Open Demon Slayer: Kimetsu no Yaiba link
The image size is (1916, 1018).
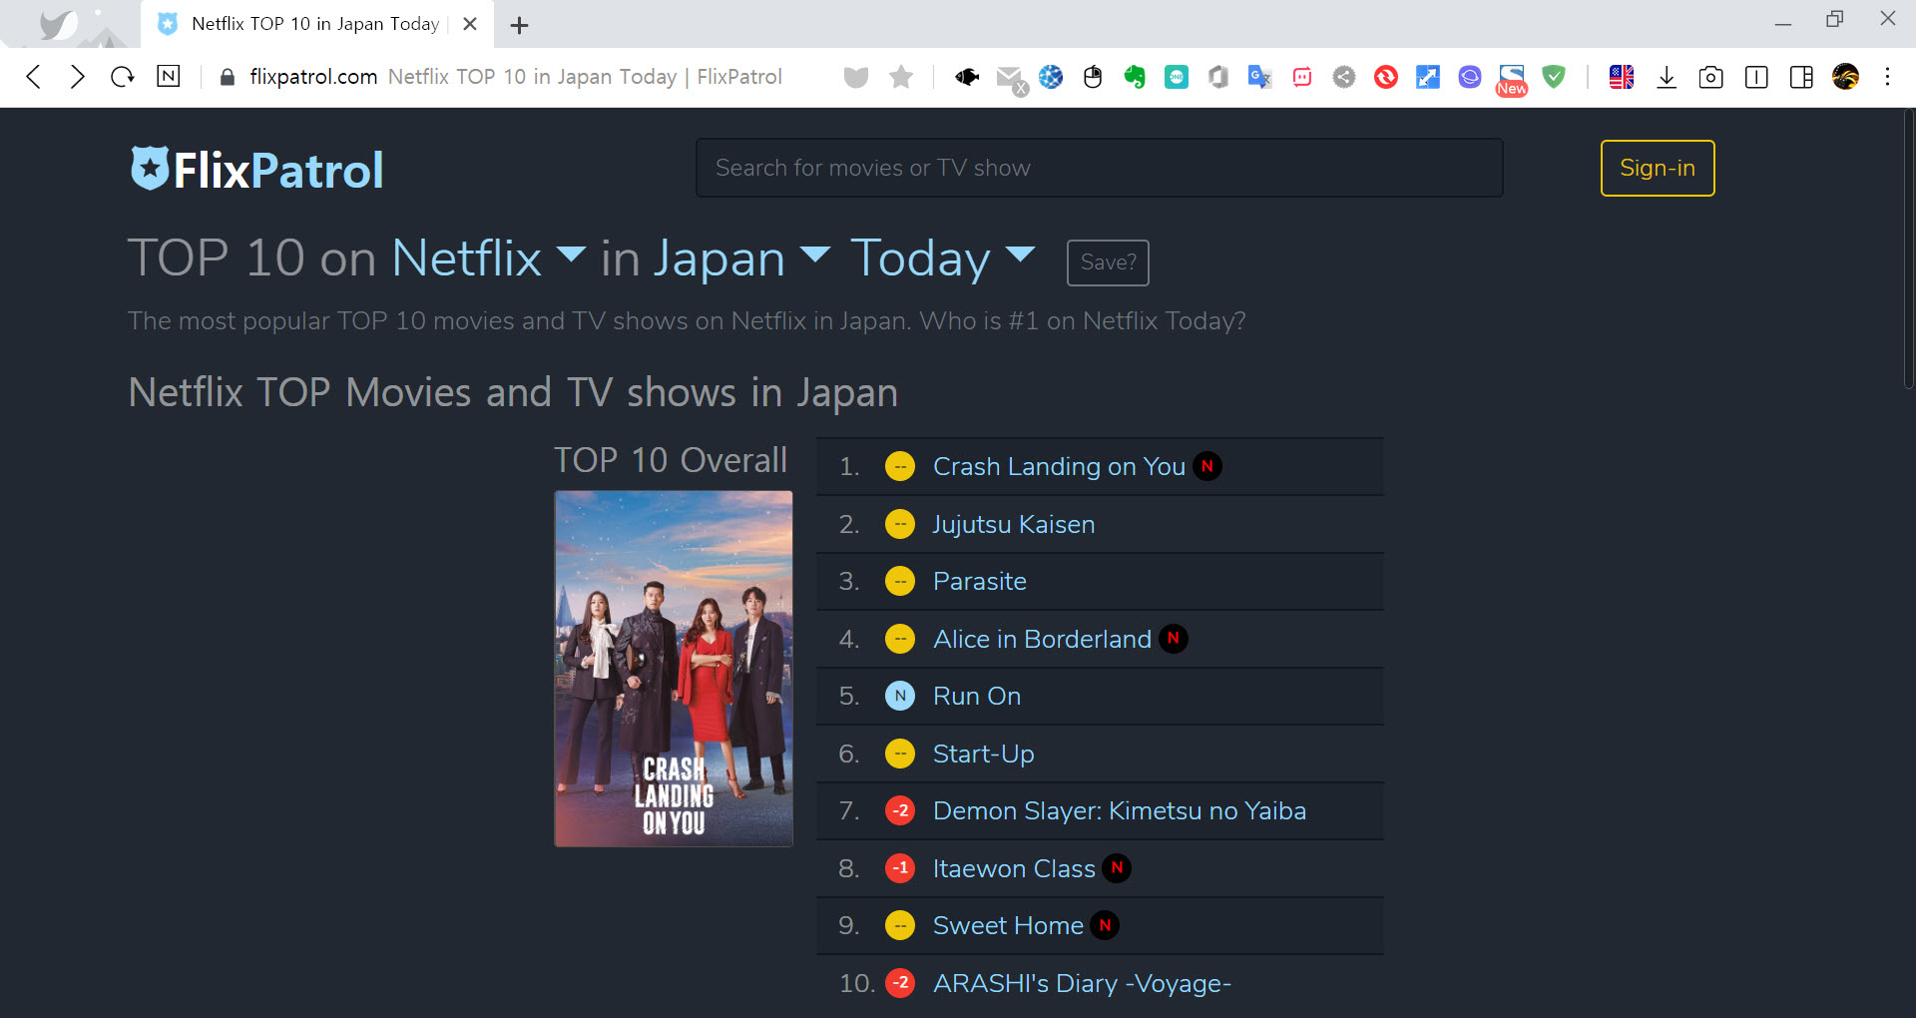(1120, 810)
